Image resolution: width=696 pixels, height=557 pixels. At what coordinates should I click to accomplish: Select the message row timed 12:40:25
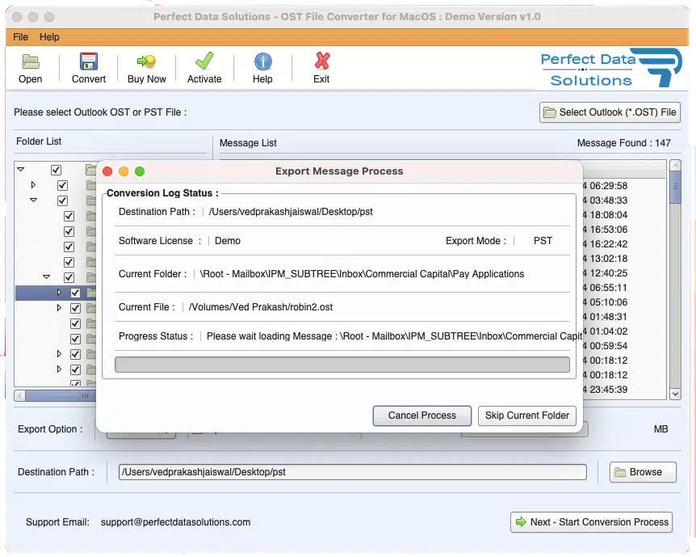pos(624,273)
